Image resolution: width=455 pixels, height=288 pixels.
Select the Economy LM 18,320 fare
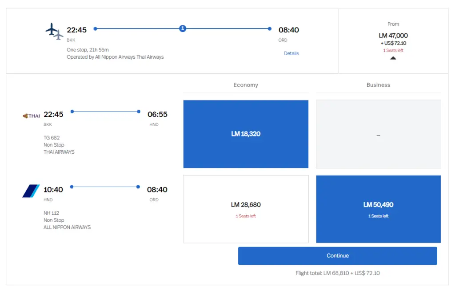[246, 134]
